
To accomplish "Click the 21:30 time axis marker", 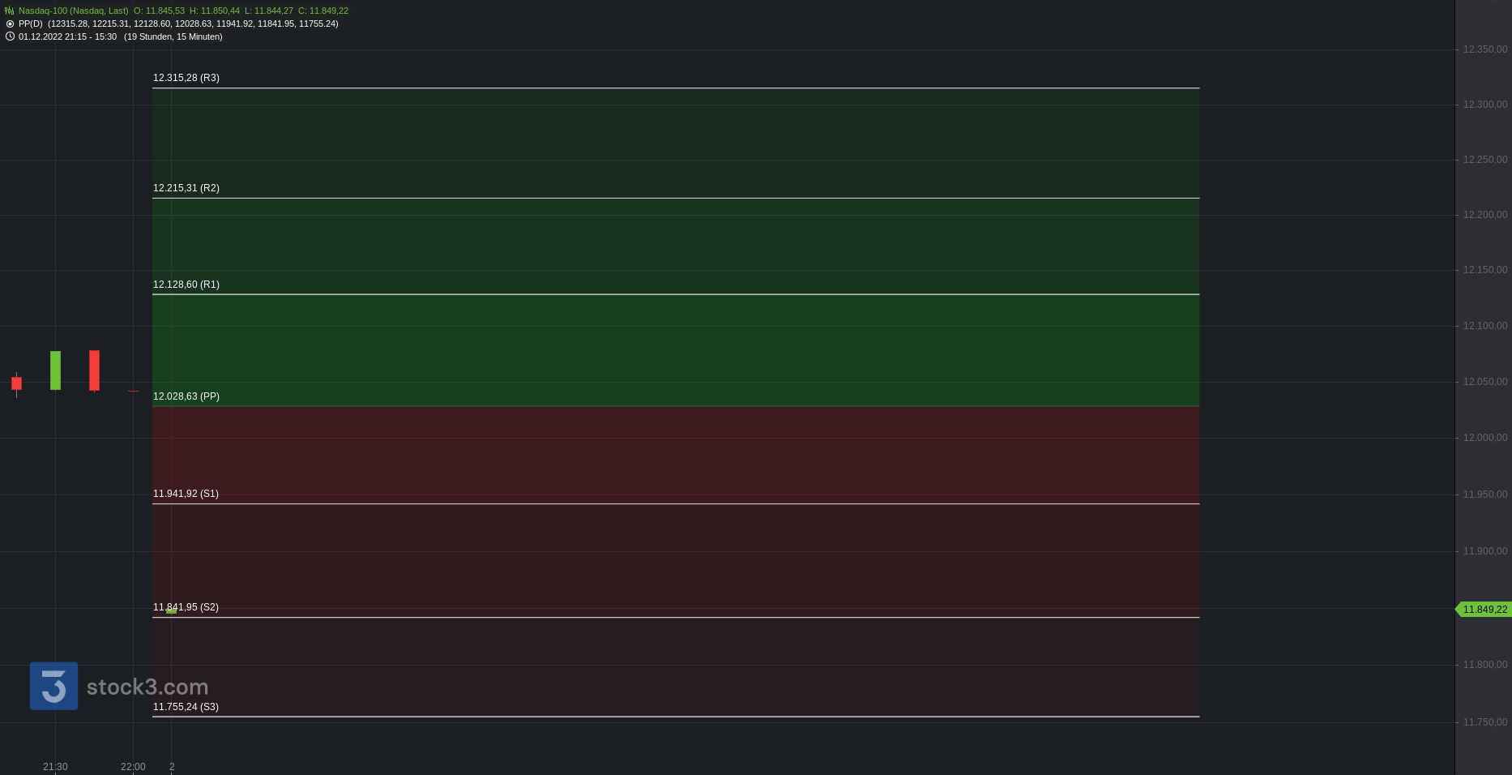I will [55, 767].
